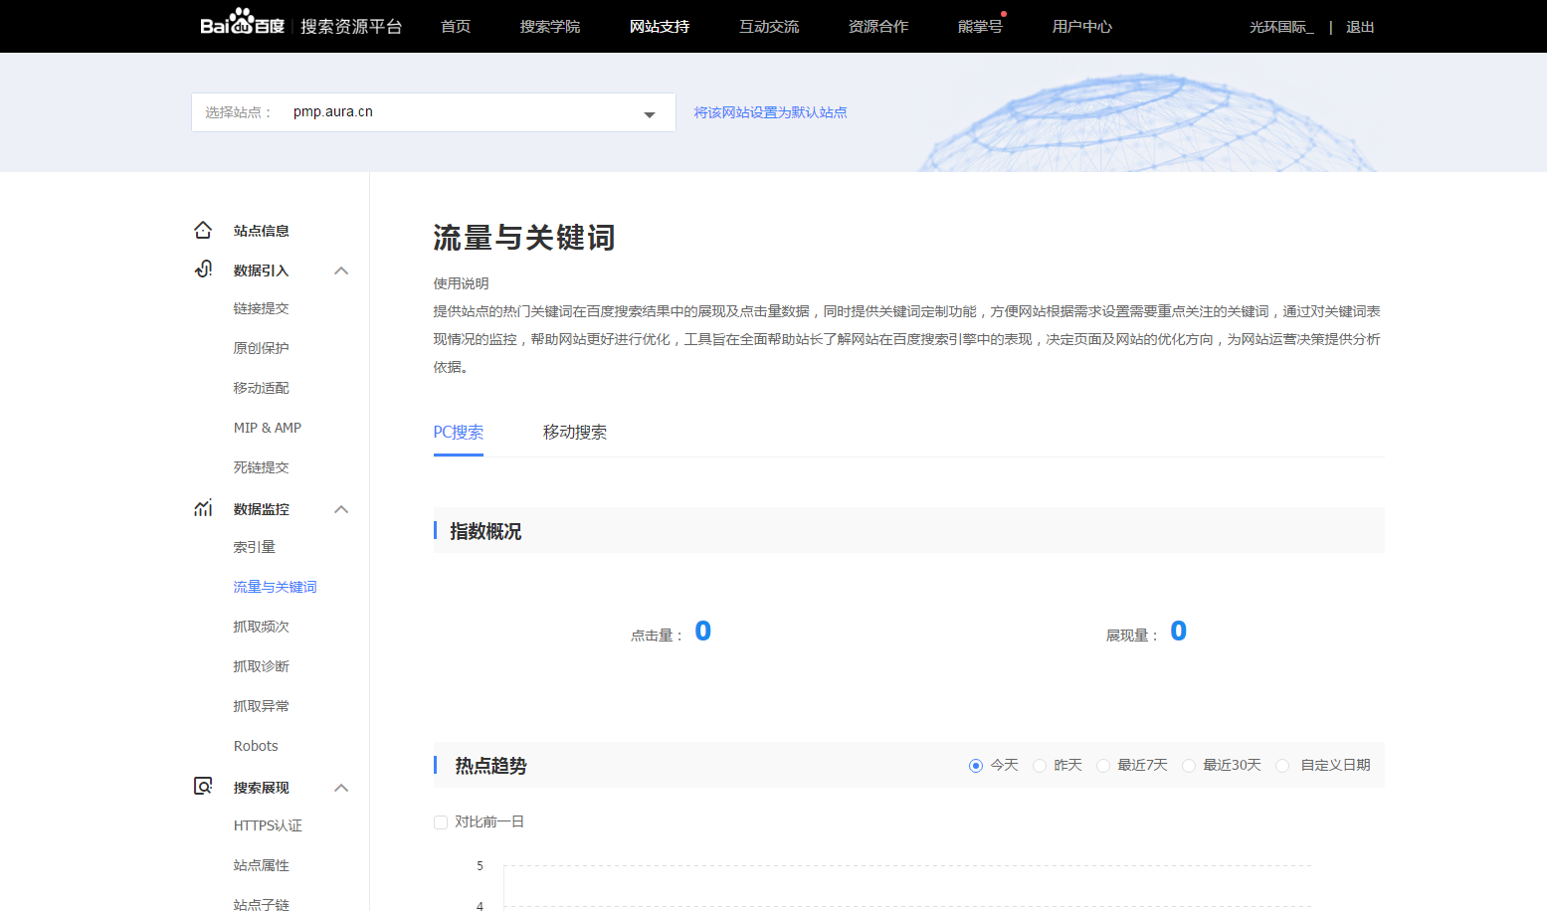Click the Baidu logo in header

click(x=242, y=23)
